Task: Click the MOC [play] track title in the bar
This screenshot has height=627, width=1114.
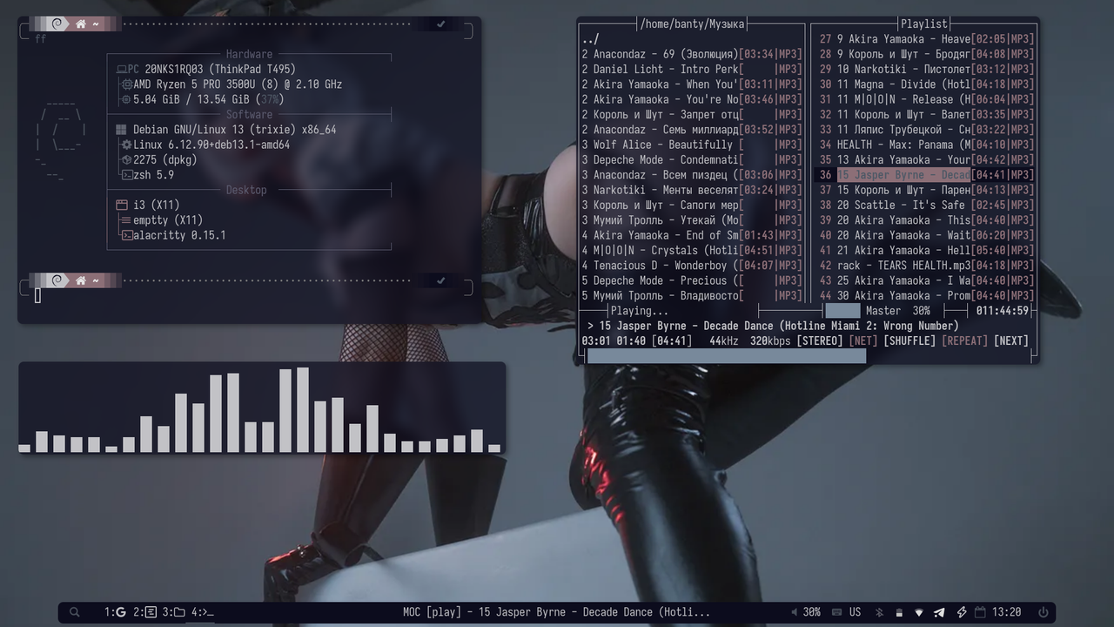Action: click(x=556, y=612)
